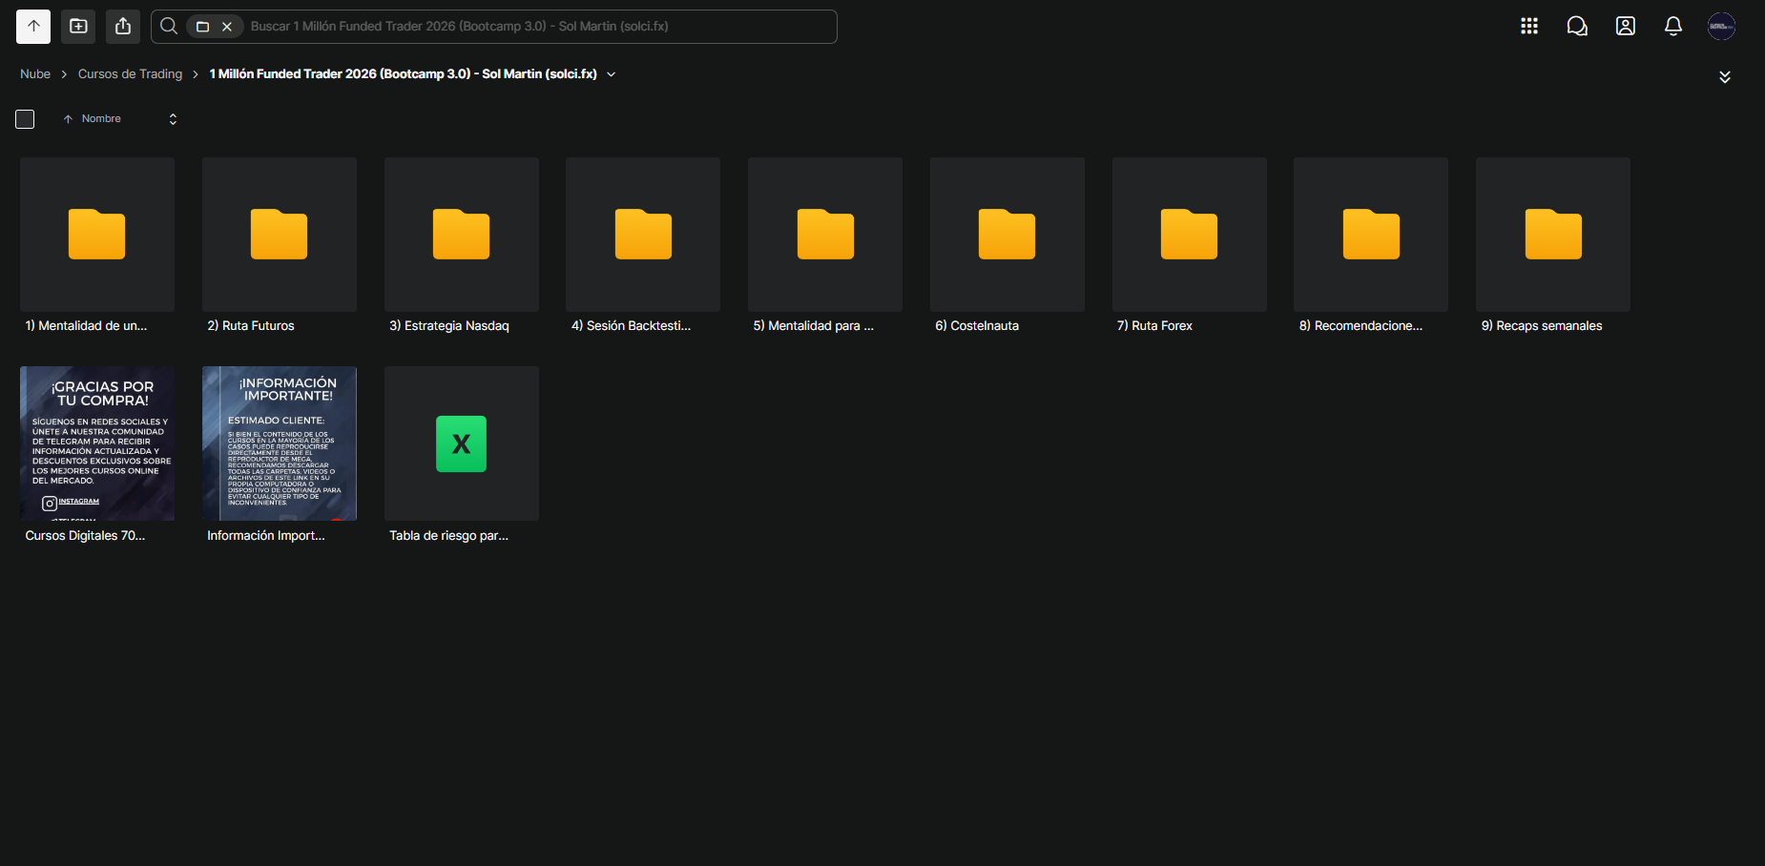Select Cursos Digitales 70... image thumbnail
Image resolution: width=1765 pixels, height=866 pixels.
(x=97, y=443)
